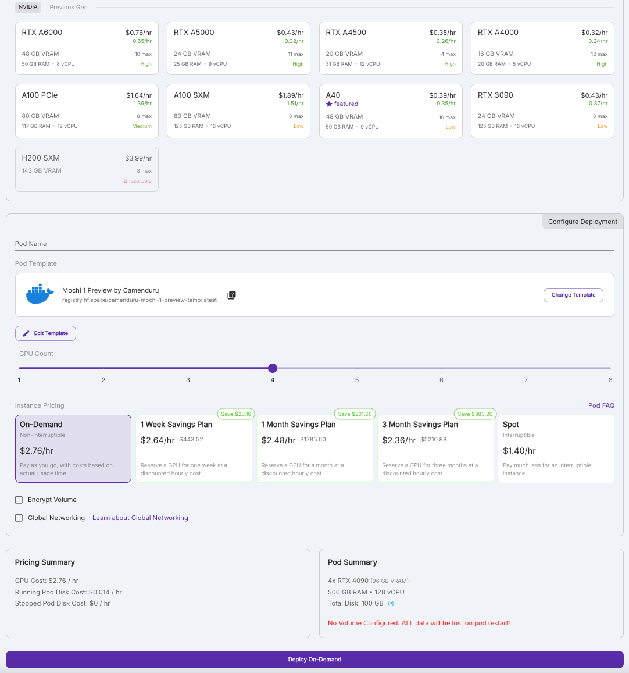Enable the Encrypt Volume checkbox
The width and height of the screenshot is (629, 673).
(x=19, y=500)
